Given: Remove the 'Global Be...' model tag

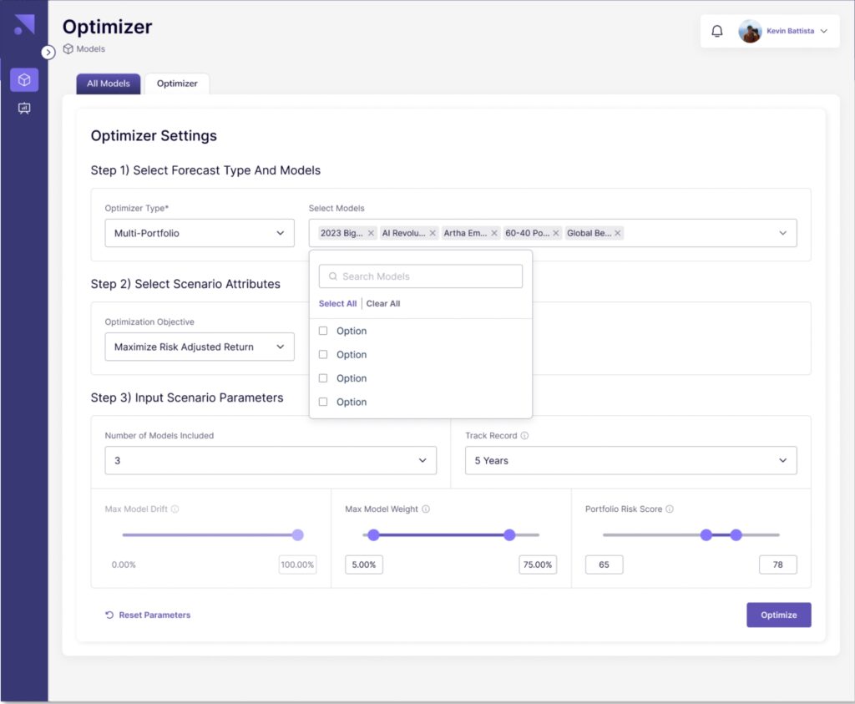Looking at the screenshot, I should 618,234.
